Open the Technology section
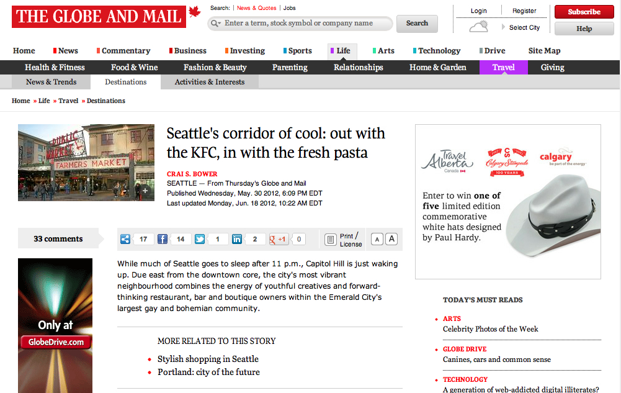 pyautogui.click(x=439, y=51)
